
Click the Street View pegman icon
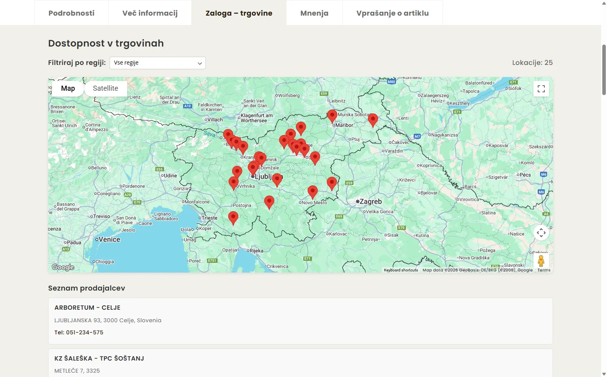tap(541, 261)
